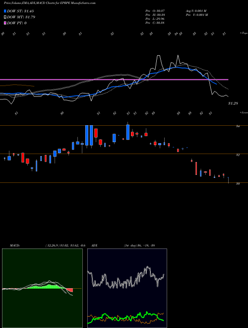Click the last candlestick touching the 30 line

pos(228,180)
